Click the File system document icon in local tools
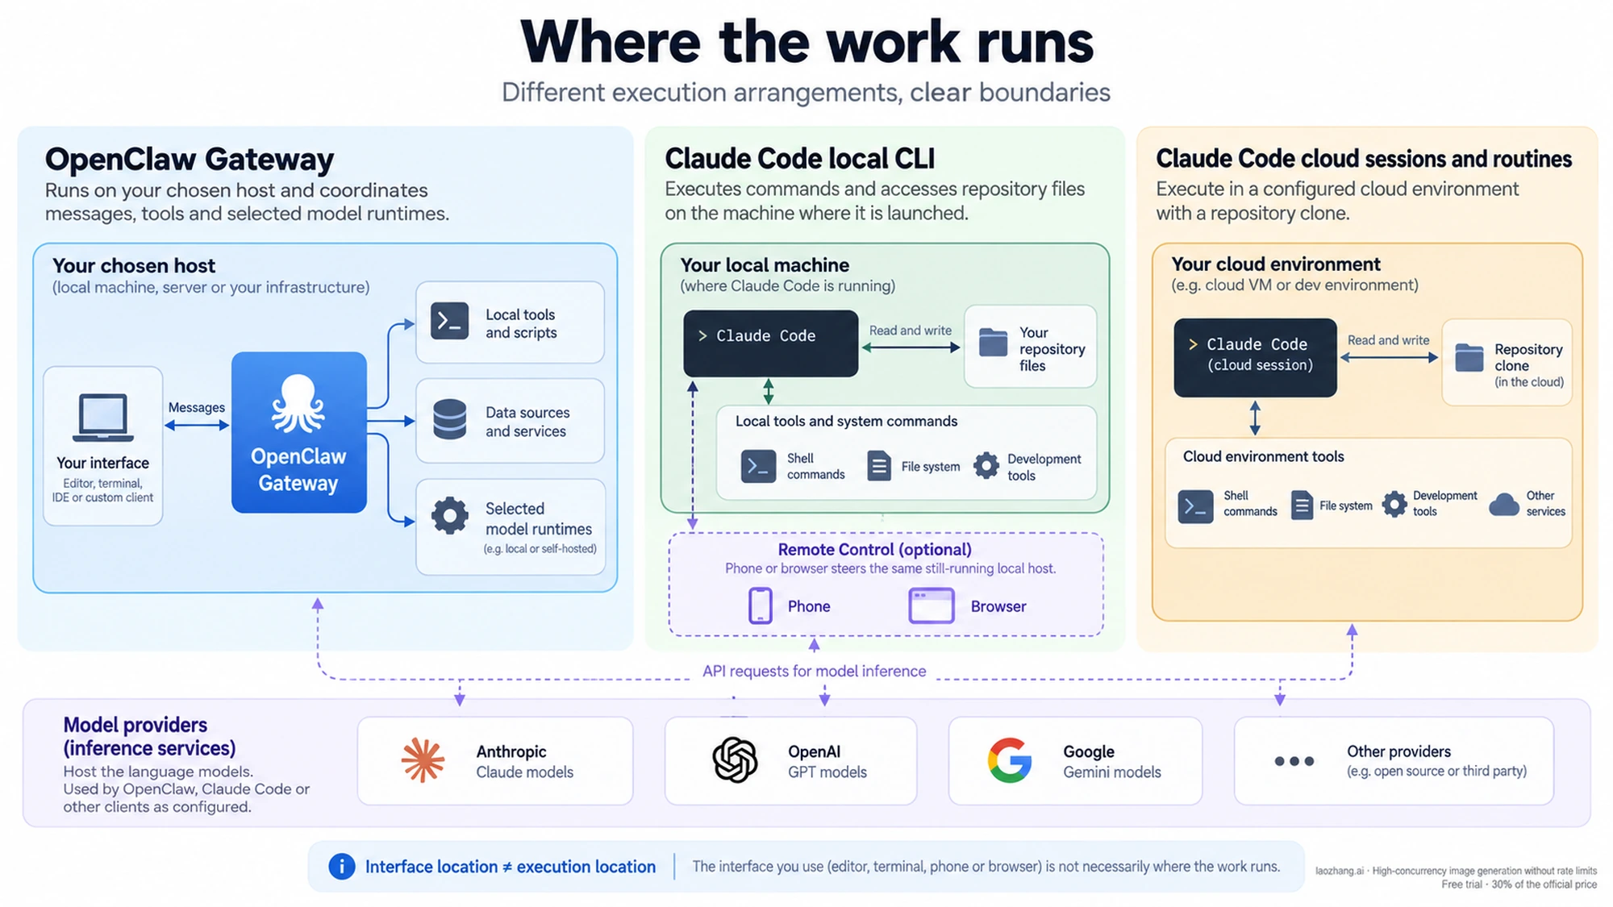 [879, 466]
